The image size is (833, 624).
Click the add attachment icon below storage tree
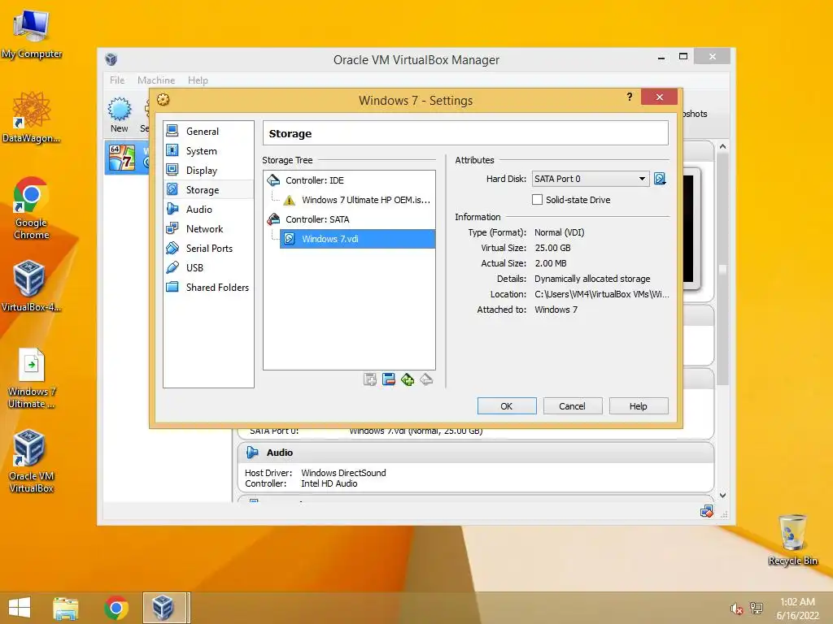pos(370,379)
